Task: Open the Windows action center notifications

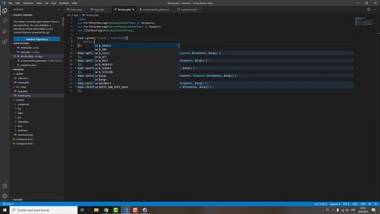Action: tap(373, 210)
